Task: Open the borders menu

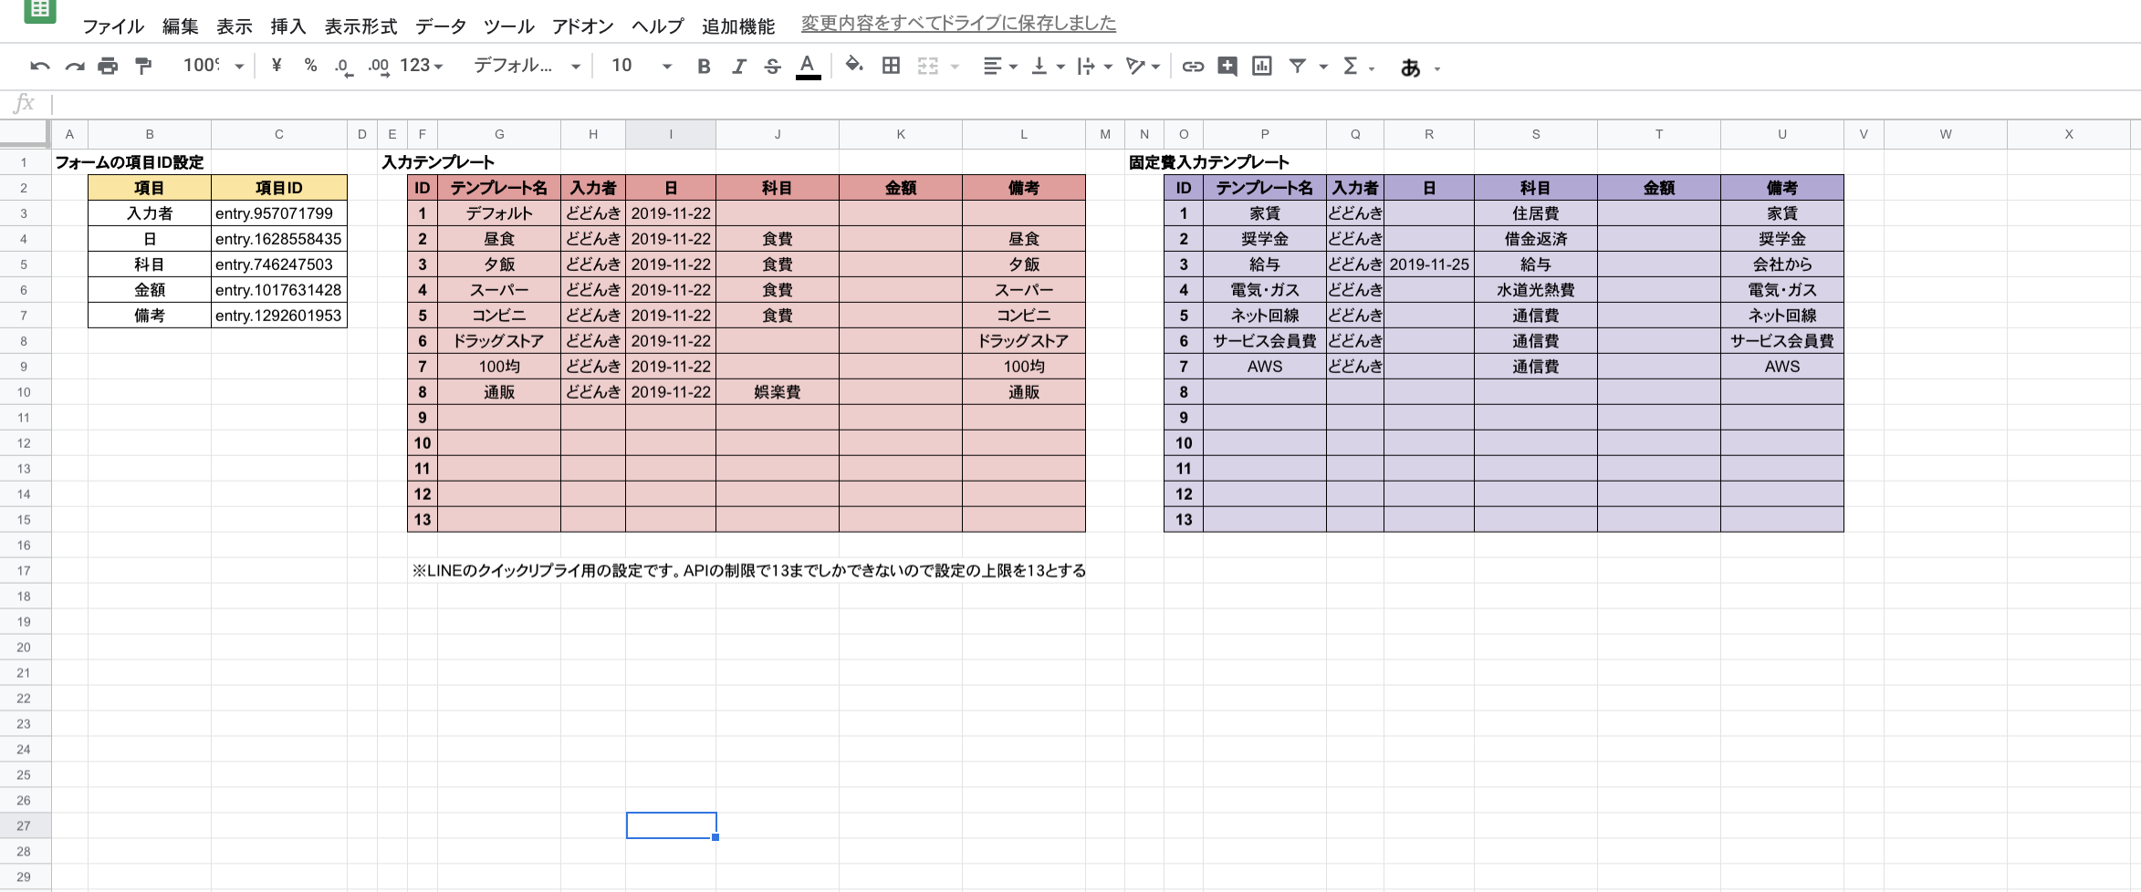Action: point(890,67)
